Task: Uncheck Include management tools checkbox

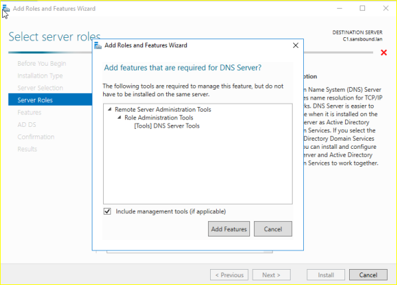Action: tap(107, 211)
